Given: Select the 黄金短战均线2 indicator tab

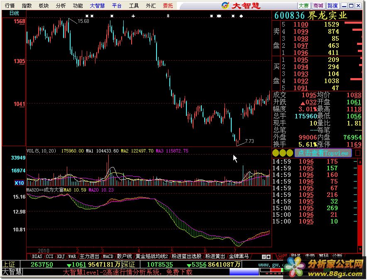Looking at the screenshot, I should click(152, 256).
